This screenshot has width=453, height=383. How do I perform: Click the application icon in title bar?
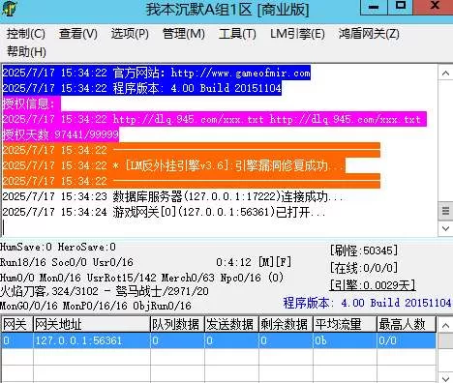9,8
